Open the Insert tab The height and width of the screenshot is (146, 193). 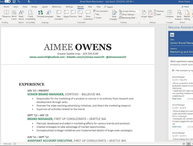16,7
